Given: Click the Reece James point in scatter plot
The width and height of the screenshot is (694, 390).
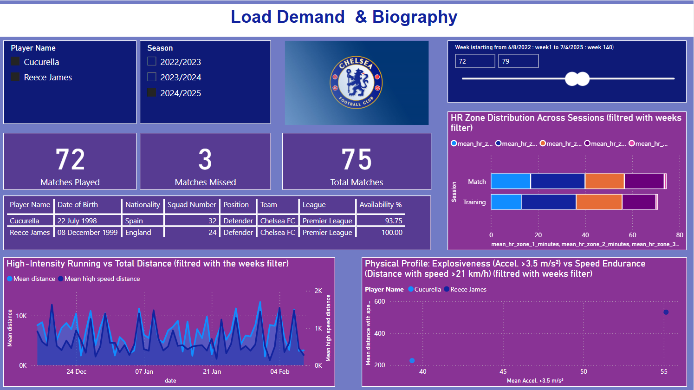Looking at the screenshot, I should (666, 312).
